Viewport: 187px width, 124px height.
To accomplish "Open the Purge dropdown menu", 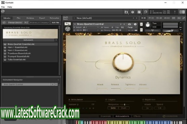I will (132, 27).
